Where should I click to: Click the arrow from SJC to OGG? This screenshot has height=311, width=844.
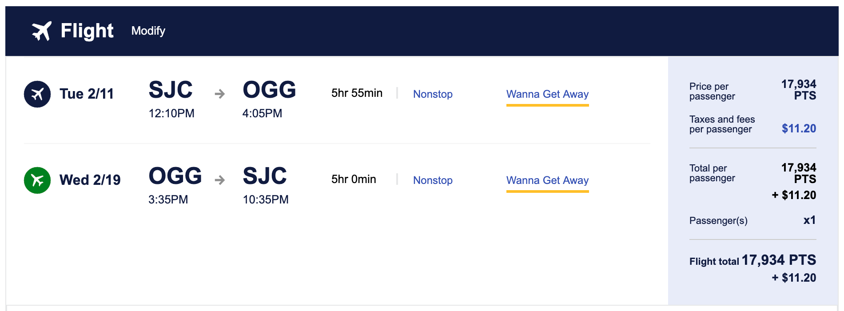(x=219, y=94)
